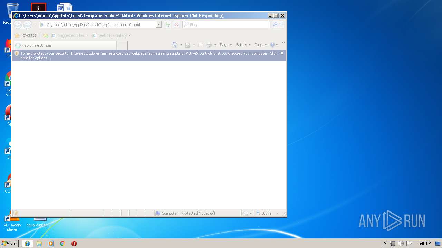Select the Recycle Bin desktop icon
442x248 pixels.
point(12,13)
